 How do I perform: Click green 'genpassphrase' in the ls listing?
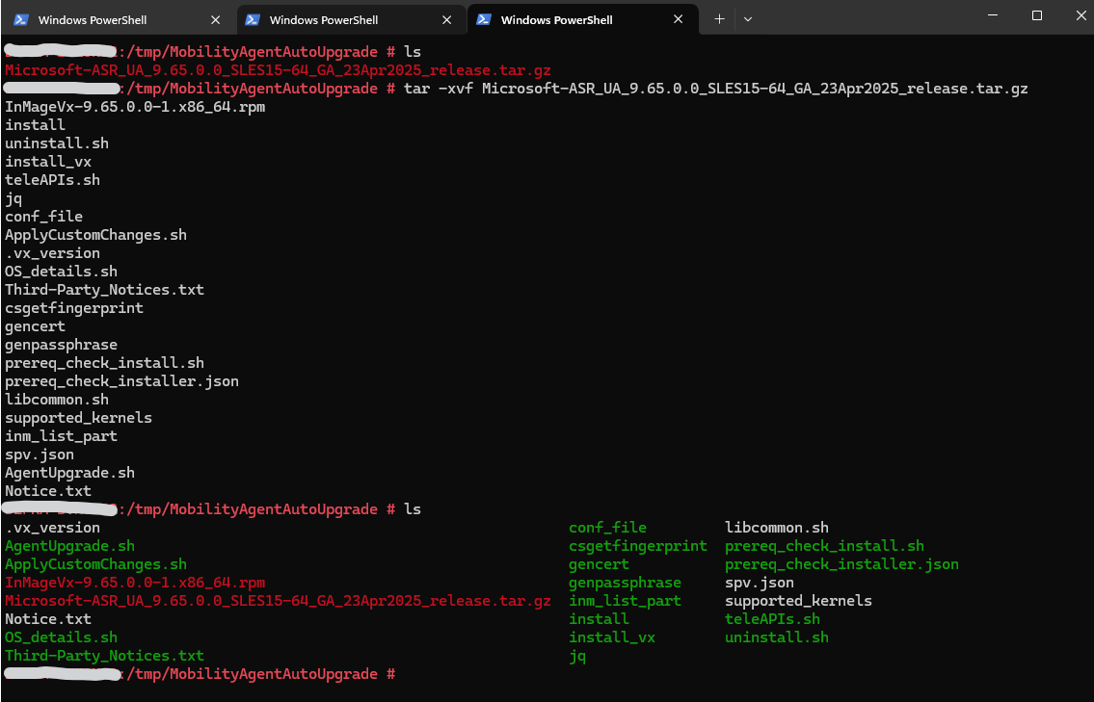(x=626, y=582)
